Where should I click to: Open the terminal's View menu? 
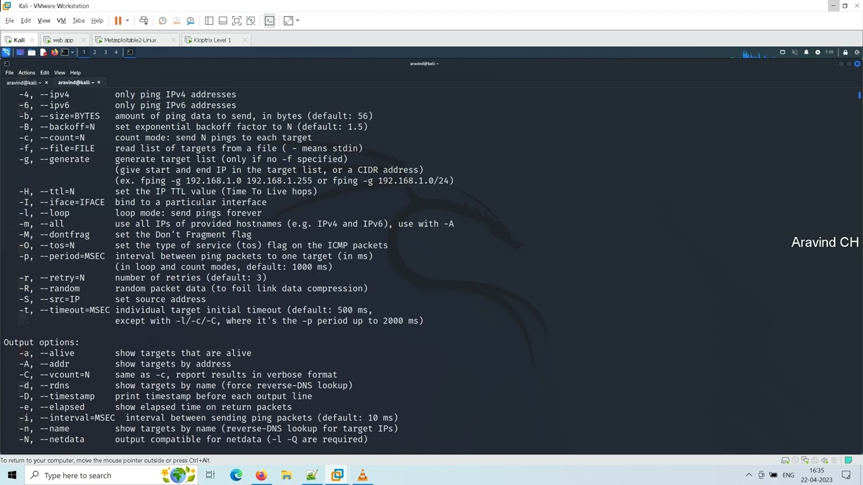[59, 73]
